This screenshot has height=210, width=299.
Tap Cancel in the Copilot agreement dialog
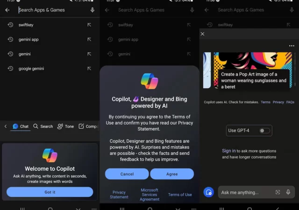(127, 174)
